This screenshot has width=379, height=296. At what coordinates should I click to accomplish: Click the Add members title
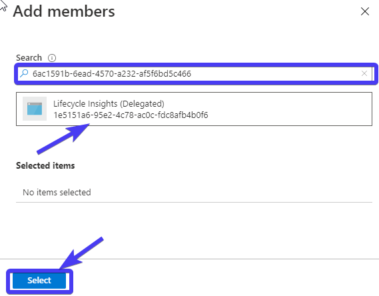coord(64,11)
